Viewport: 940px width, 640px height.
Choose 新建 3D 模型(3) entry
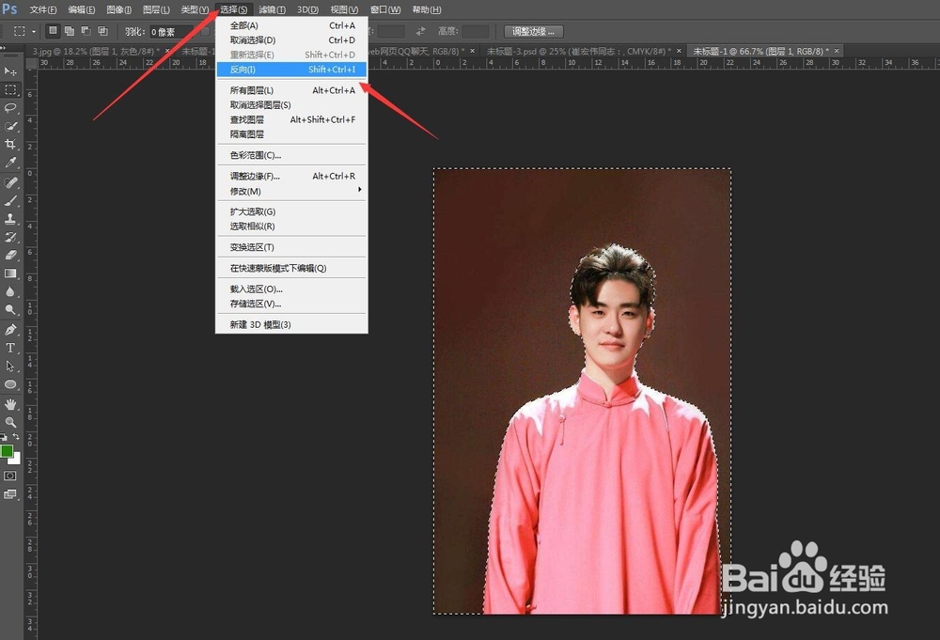pyautogui.click(x=292, y=325)
